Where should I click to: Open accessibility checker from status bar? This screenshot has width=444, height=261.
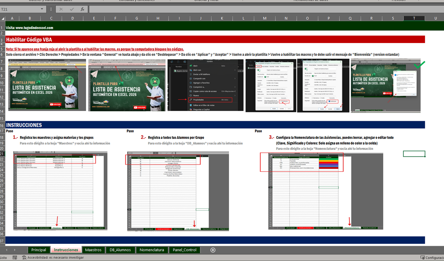coord(53,258)
